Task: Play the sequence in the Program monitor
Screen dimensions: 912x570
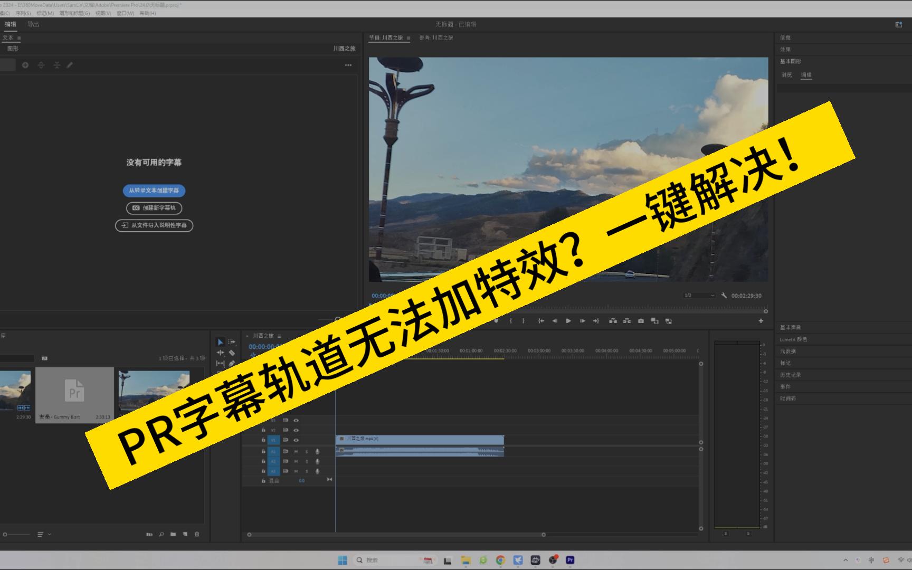Action: [x=568, y=321]
